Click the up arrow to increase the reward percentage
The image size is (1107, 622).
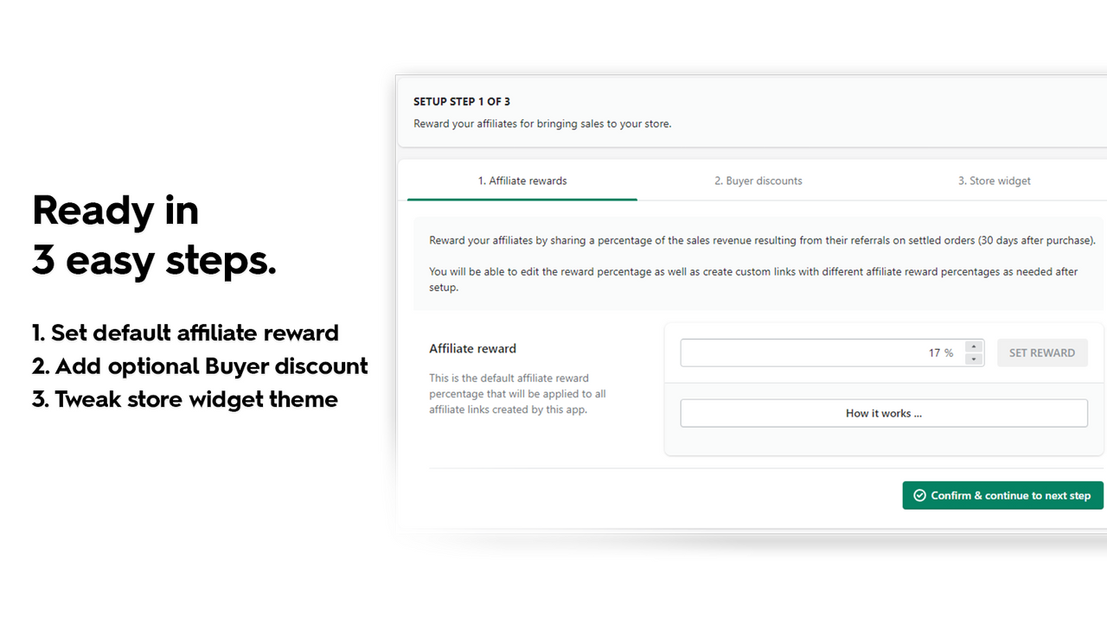click(x=974, y=346)
